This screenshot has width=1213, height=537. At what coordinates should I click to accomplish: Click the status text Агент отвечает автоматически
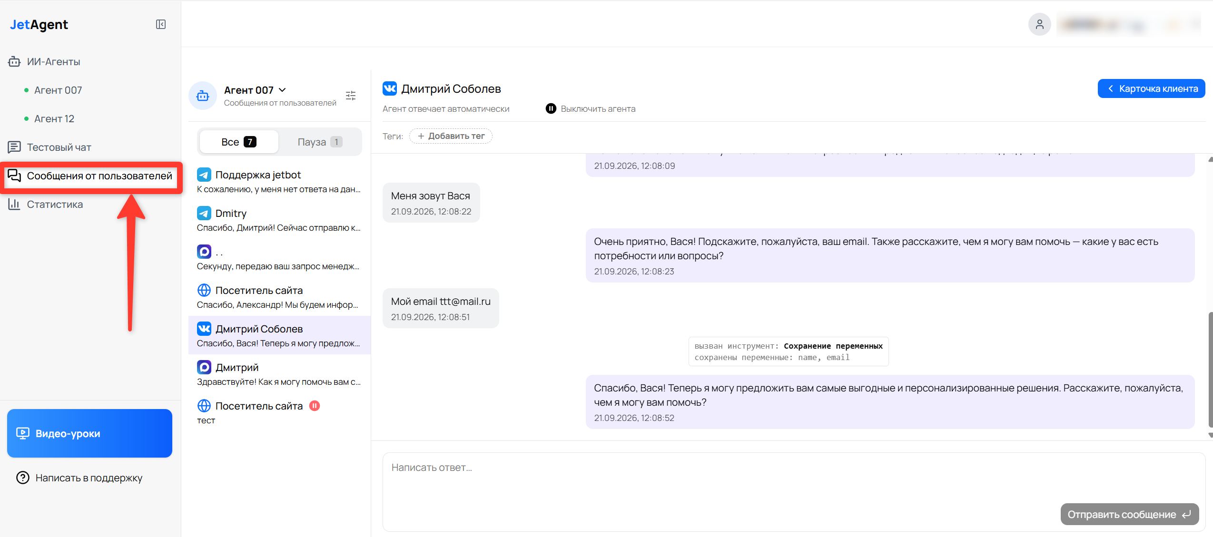446,109
